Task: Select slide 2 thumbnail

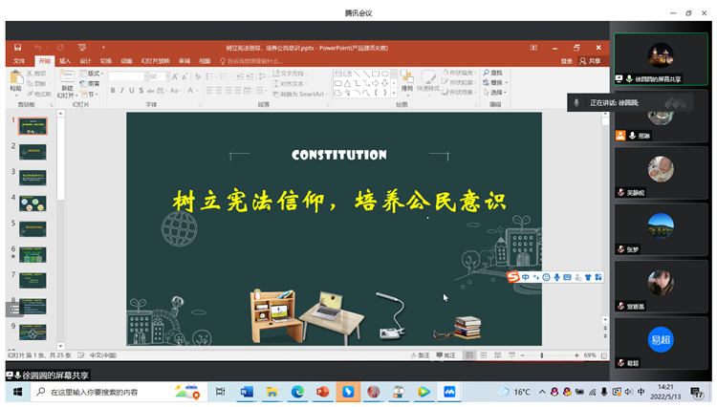Action: (33, 152)
